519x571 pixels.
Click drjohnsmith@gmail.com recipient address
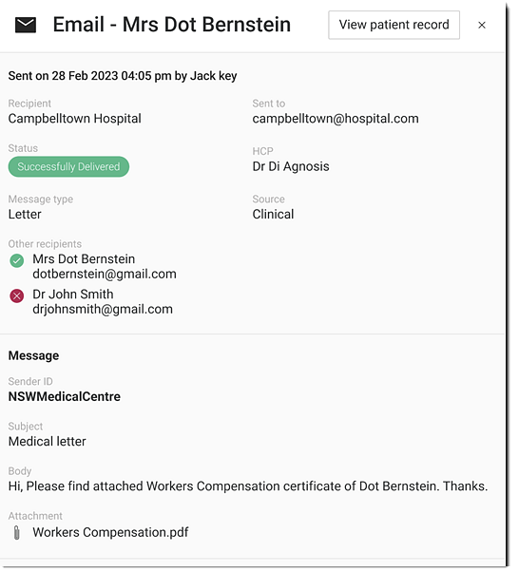[x=103, y=309]
